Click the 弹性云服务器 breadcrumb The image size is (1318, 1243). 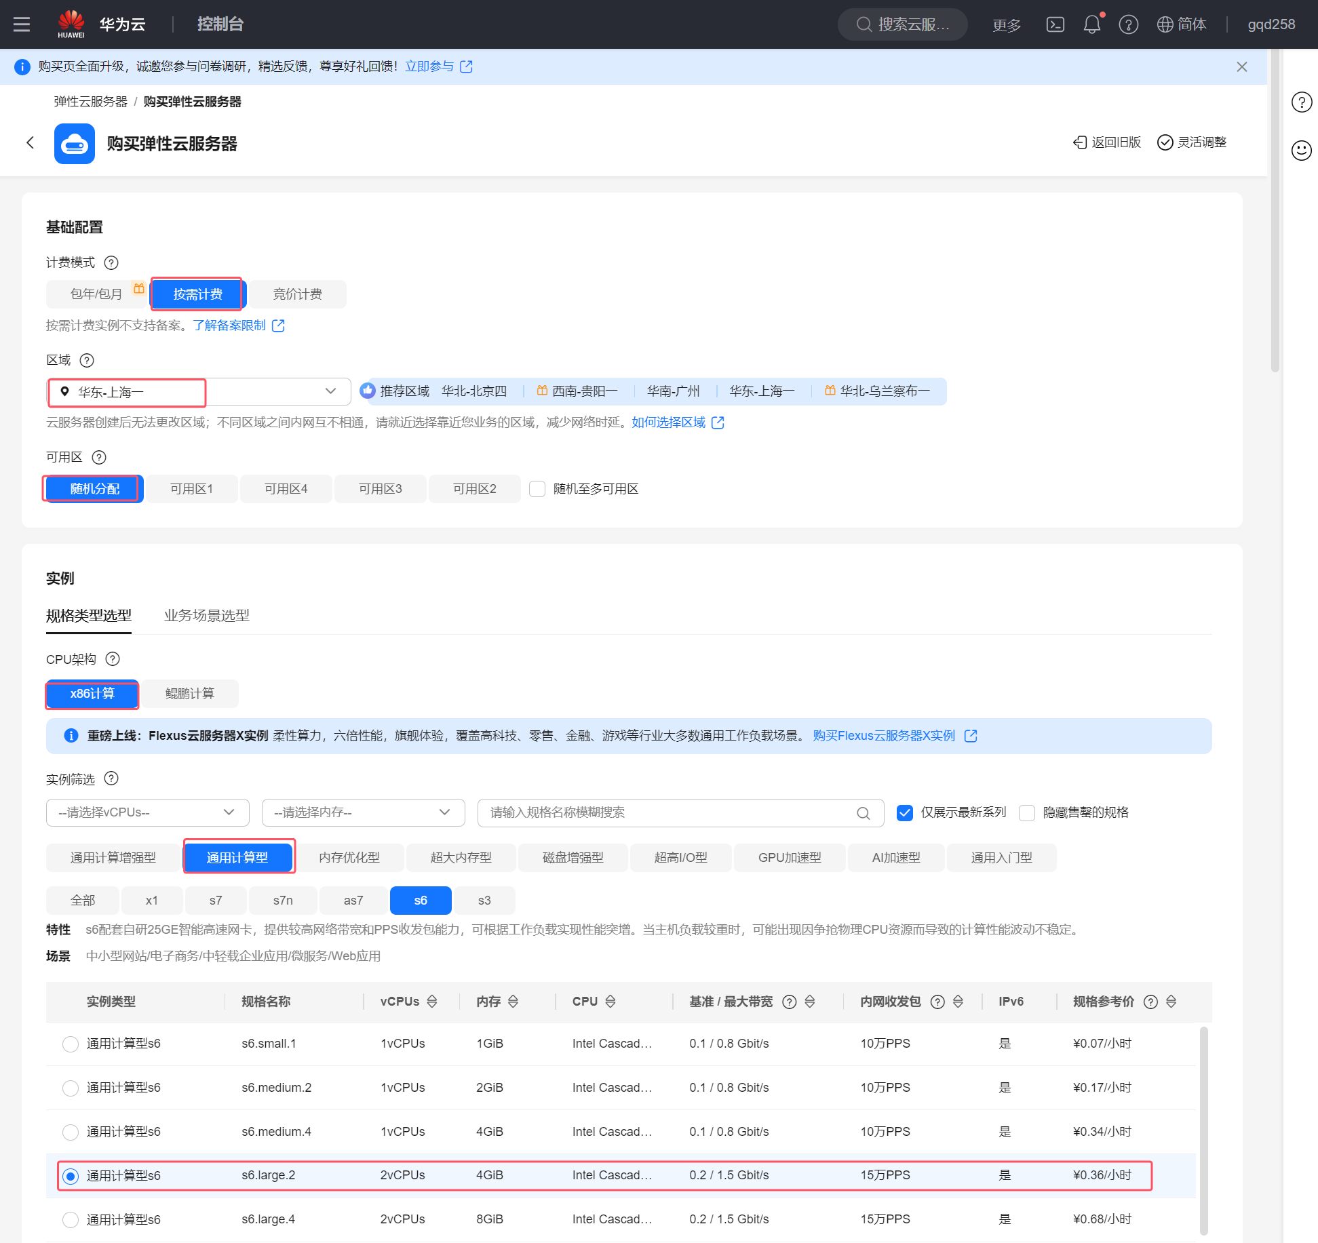click(91, 102)
